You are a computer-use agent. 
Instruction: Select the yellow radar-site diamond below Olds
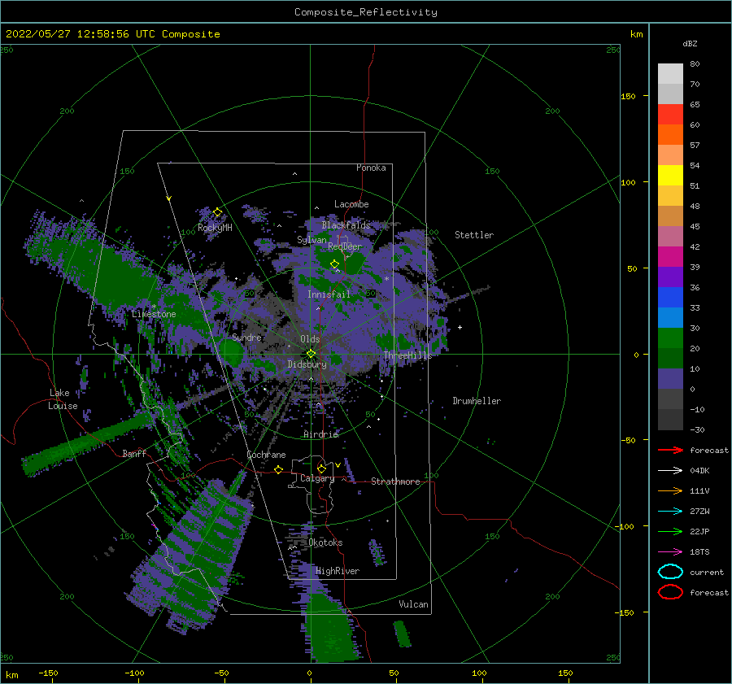click(x=311, y=354)
